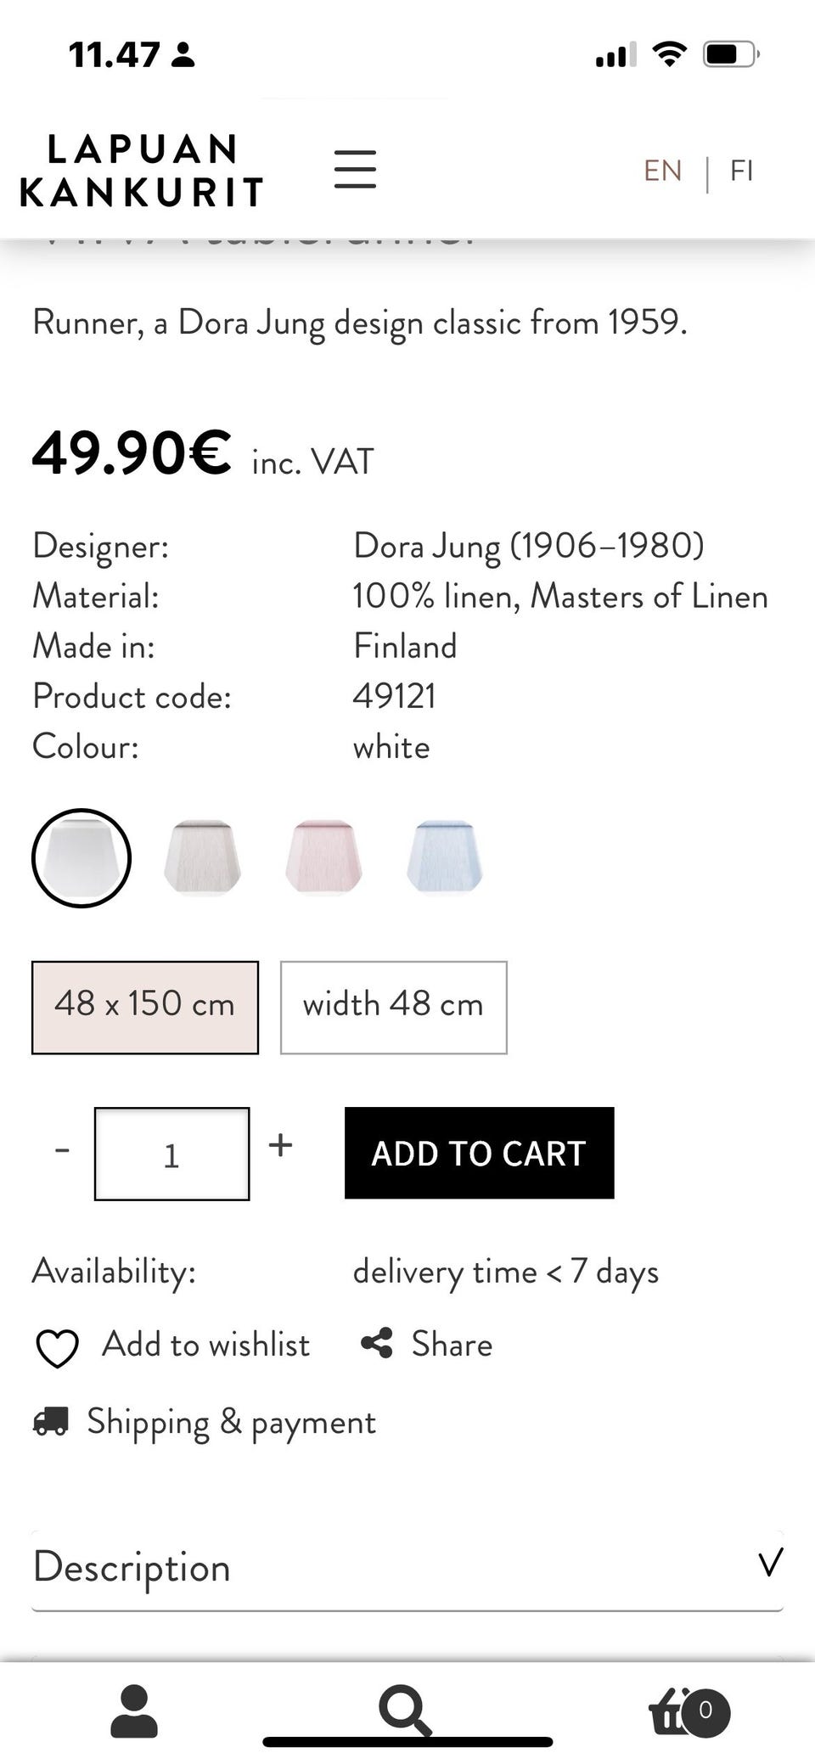815x1764 pixels.
Task: Go to Lapuan Kankurit home logo
Action: (x=142, y=171)
